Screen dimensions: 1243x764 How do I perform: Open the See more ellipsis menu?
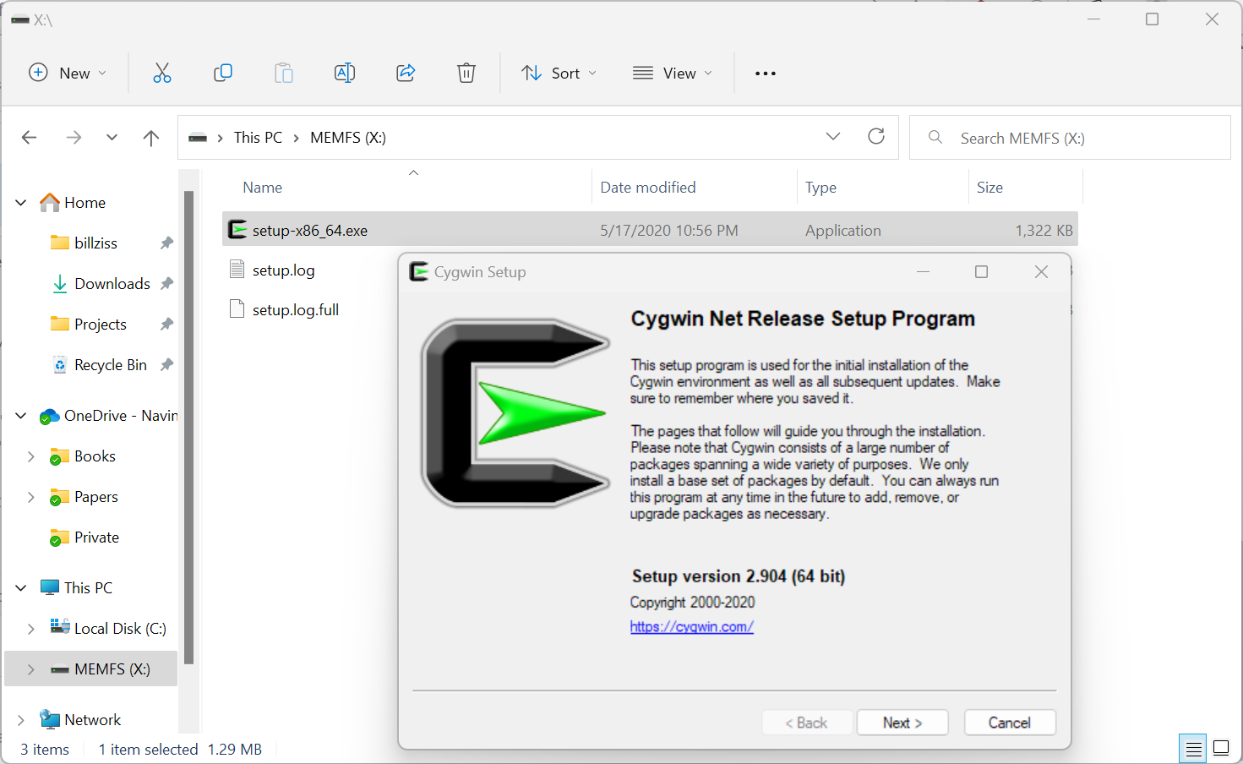pyautogui.click(x=766, y=74)
